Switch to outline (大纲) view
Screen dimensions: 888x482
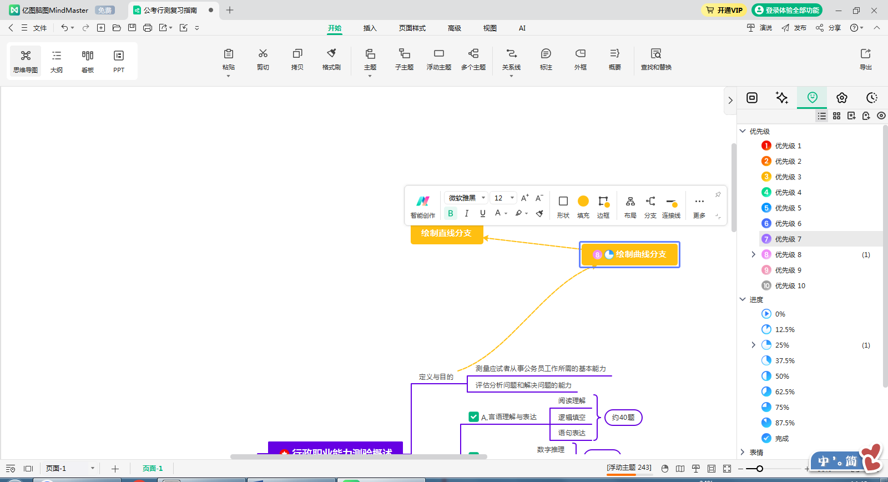click(x=57, y=61)
